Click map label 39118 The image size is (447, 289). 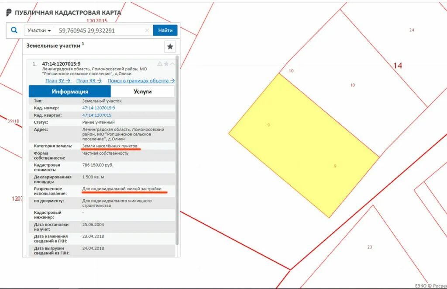coord(14,121)
